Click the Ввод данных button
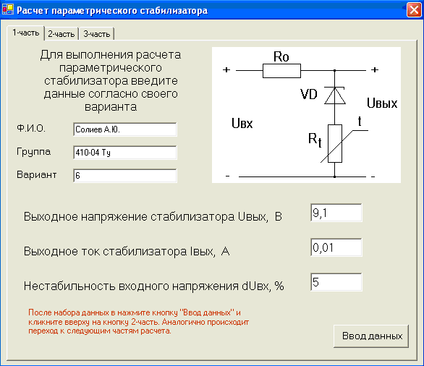424x366 pixels. click(371, 336)
